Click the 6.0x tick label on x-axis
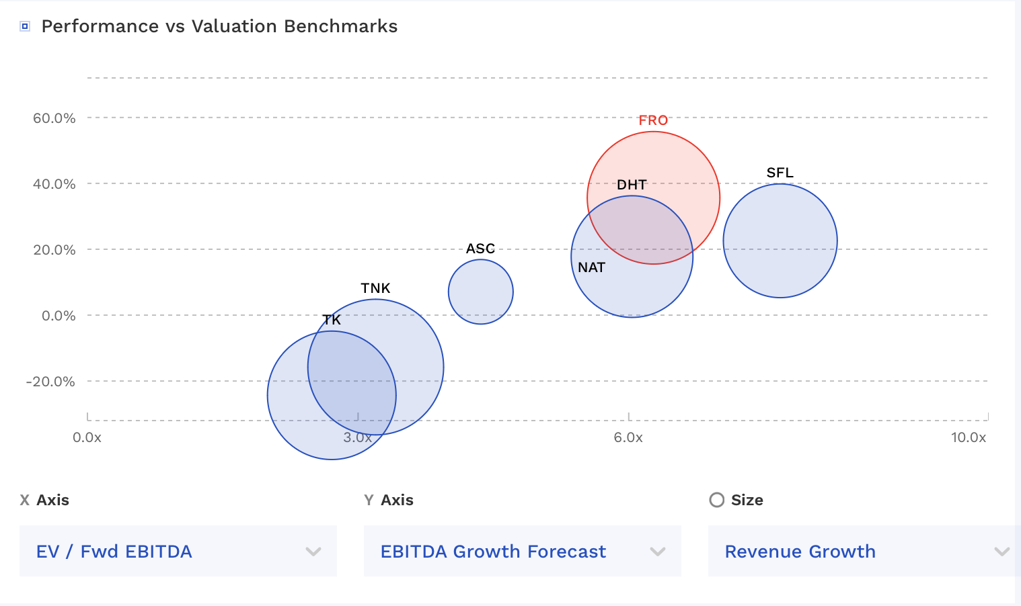1021x606 pixels. (x=628, y=437)
